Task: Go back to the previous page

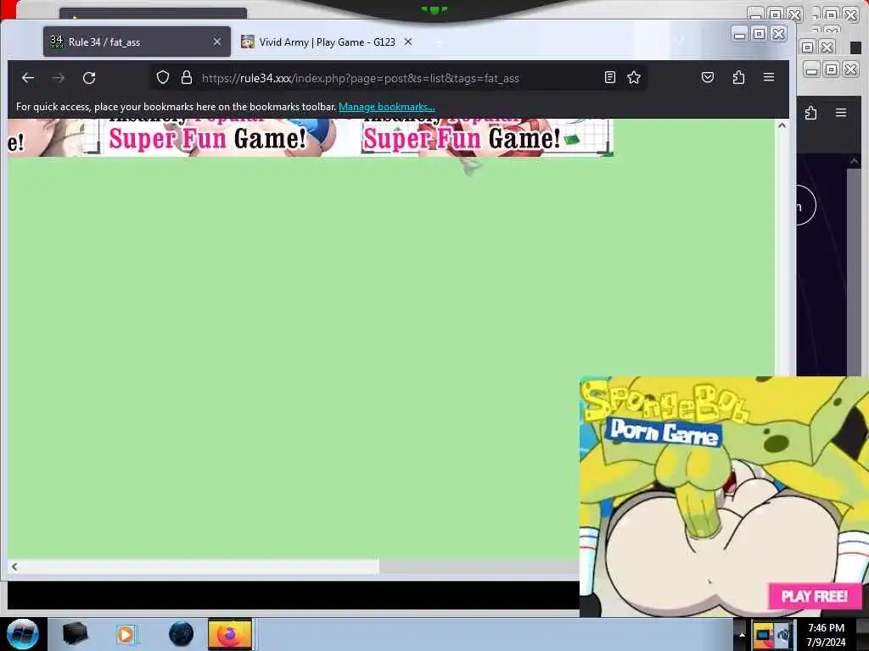Action: (x=28, y=78)
